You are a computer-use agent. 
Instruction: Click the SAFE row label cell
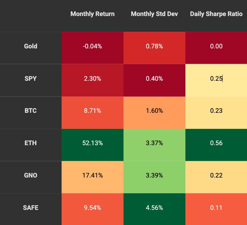click(31, 208)
